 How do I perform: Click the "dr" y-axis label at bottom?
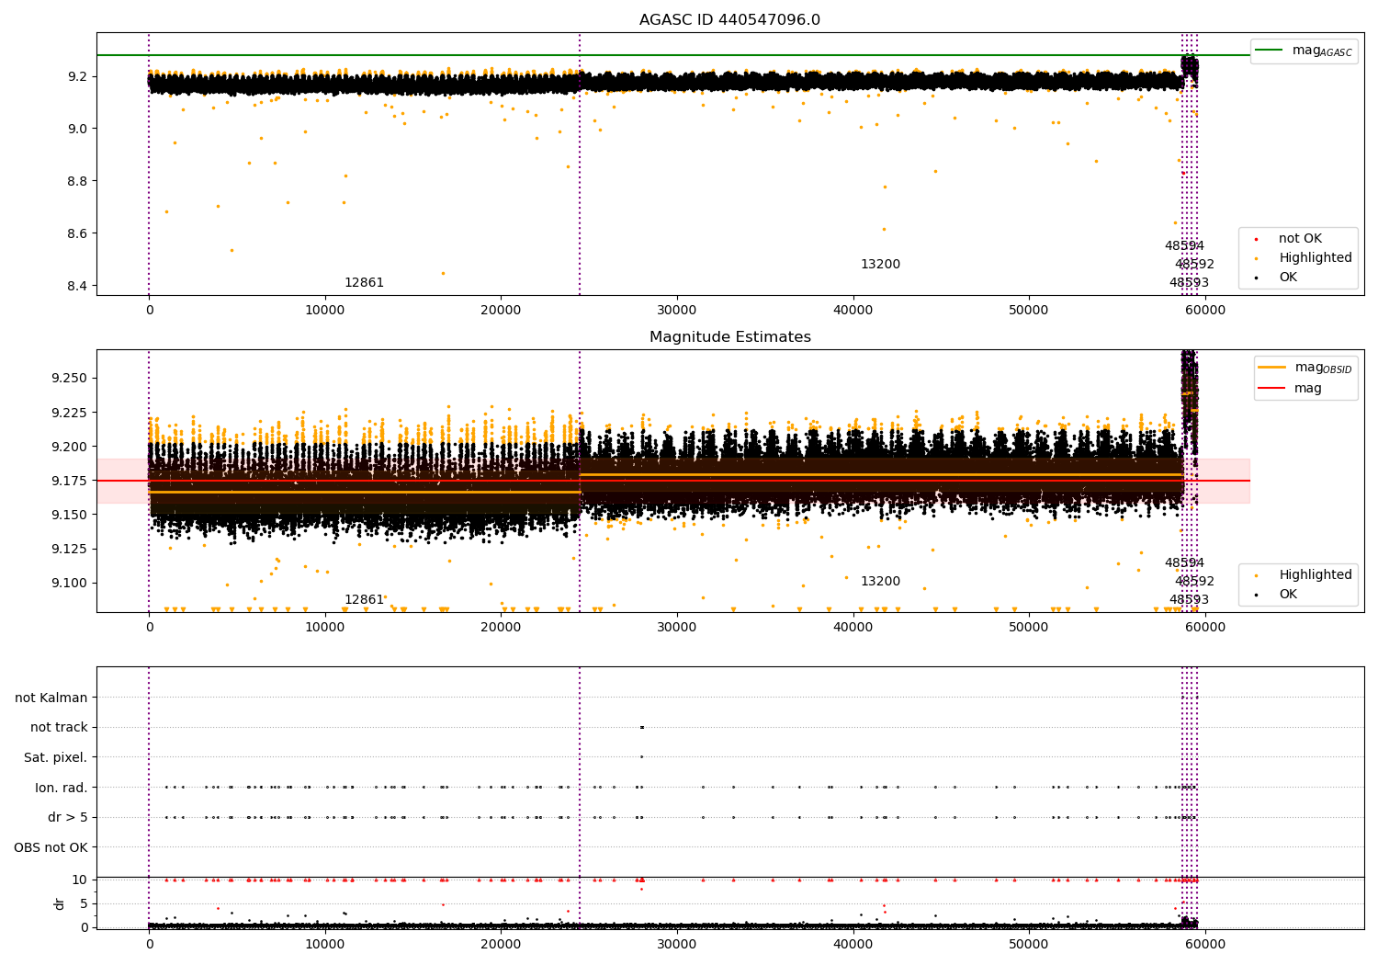pyautogui.click(x=60, y=903)
